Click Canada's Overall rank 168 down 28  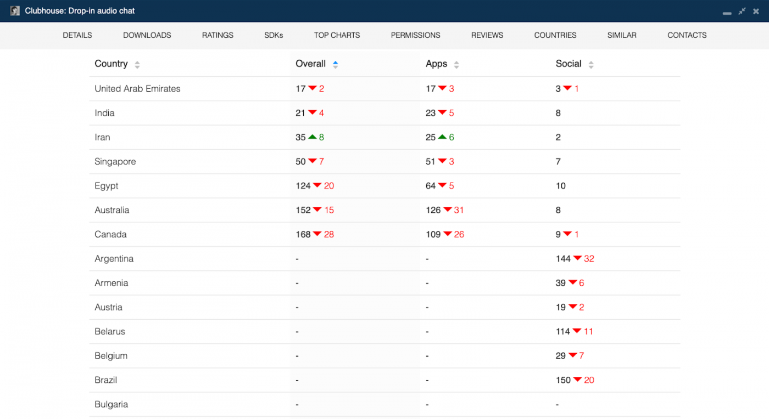[x=315, y=234]
